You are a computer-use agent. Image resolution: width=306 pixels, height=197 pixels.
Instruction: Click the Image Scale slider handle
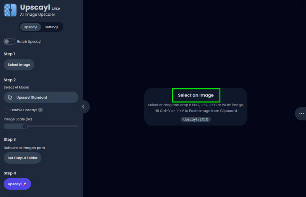click(x=25, y=126)
